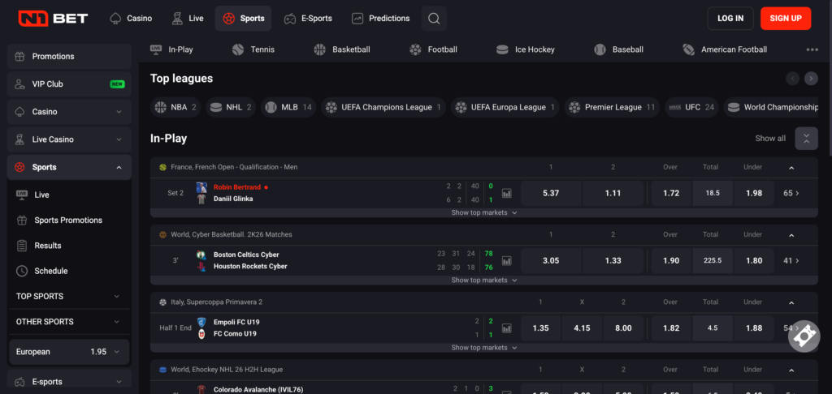The width and height of the screenshot is (832, 394).
Task: Click the American Football icon
Action: (689, 49)
